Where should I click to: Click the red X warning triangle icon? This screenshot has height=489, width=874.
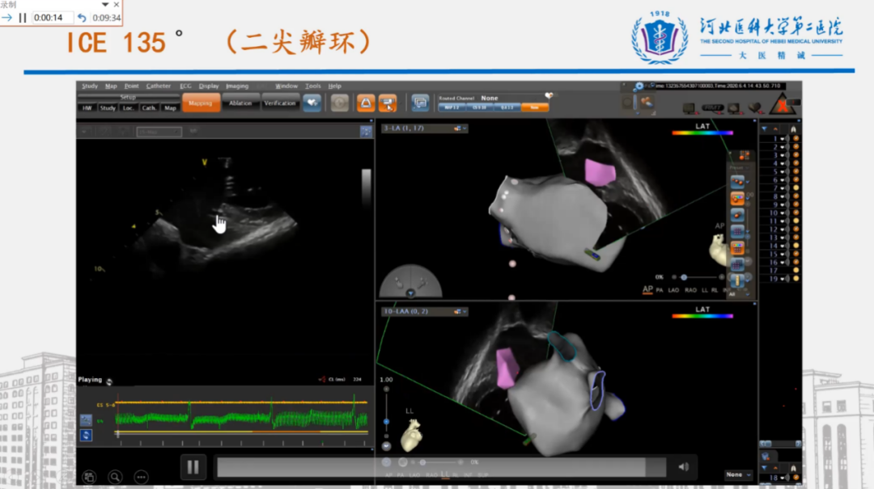(x=781, y=105)
